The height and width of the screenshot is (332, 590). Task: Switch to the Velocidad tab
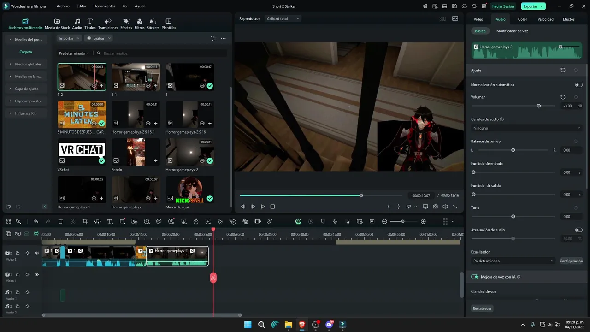point(545,19)
